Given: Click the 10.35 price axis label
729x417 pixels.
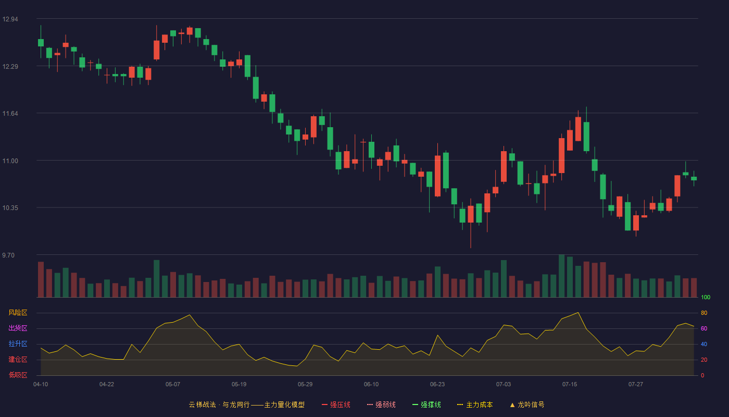Looking at the screenshot, I should 10,208.
